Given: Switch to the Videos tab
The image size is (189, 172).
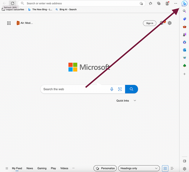Looking at the screenshot, I should click(x=64, y=168).
